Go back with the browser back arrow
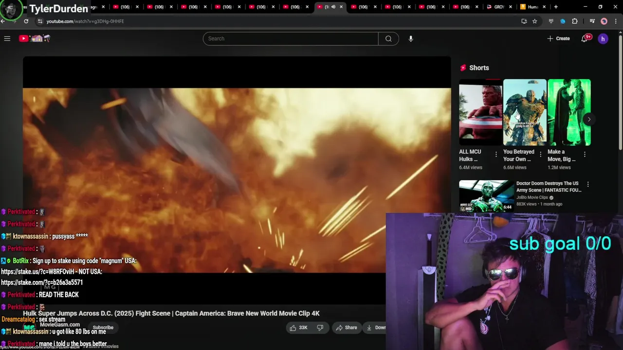The image size is (623, 350). point(3,21)
